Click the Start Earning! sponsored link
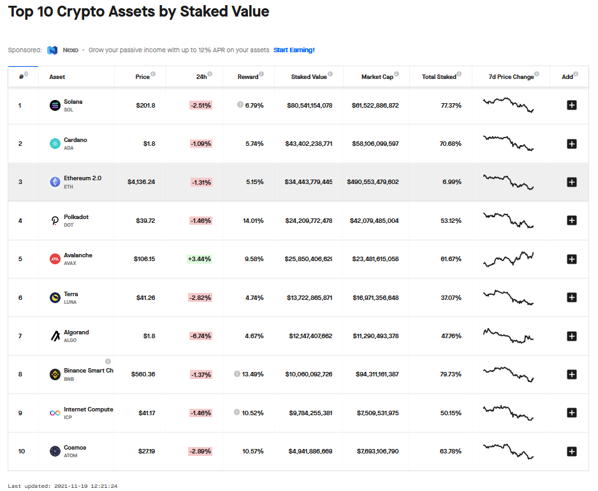This screenshot has width=598, height=491. [x=294, y=50]
